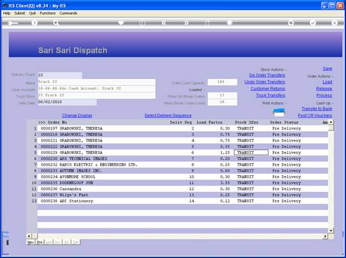
Task: Click the grid's vertical scrollbar down arrow
Action: coord(331,230)
